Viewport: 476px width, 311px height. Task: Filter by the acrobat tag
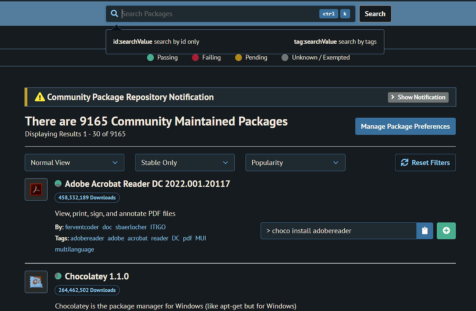(x=138, y=238)
